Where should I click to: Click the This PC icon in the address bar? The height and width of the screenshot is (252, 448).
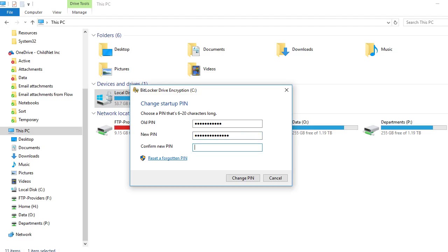41,22
